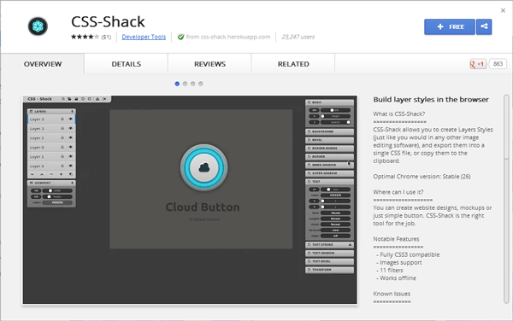The width and height of the screenshot is (513, 321).
Task: Click the share icon button beside FREE
Action: 484,26
